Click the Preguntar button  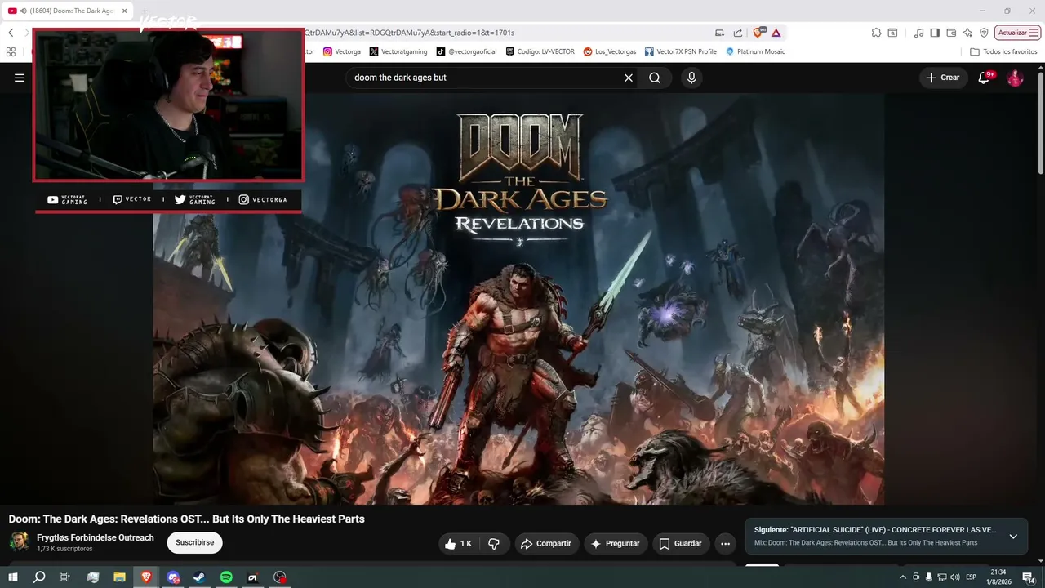616,543
